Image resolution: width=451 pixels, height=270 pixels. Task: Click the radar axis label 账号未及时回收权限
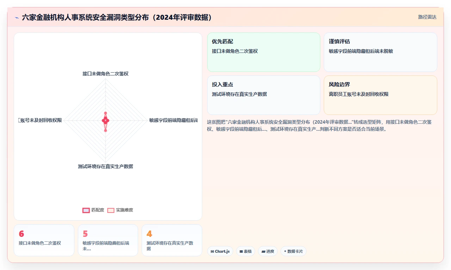pyautogui.click(x=40, y=120)
